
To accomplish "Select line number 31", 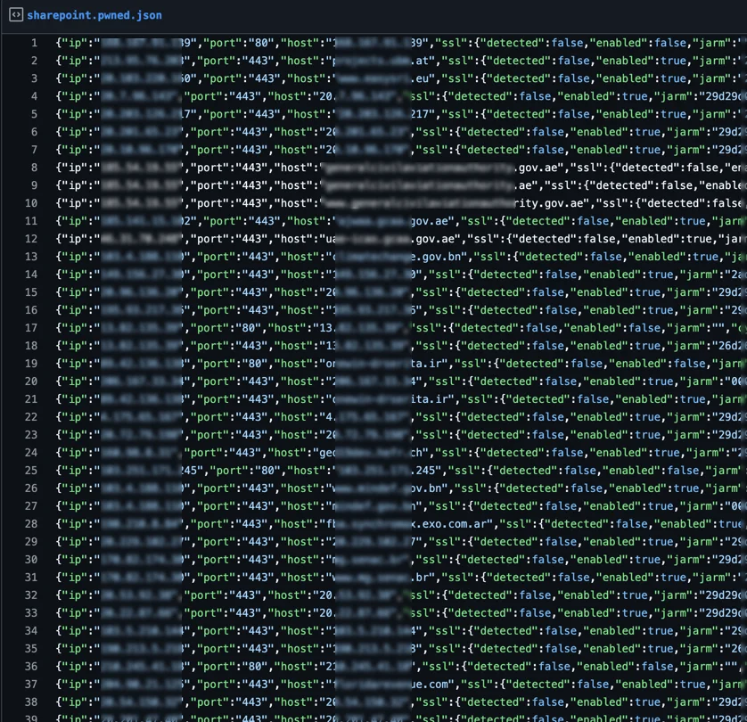I will 31,578.
